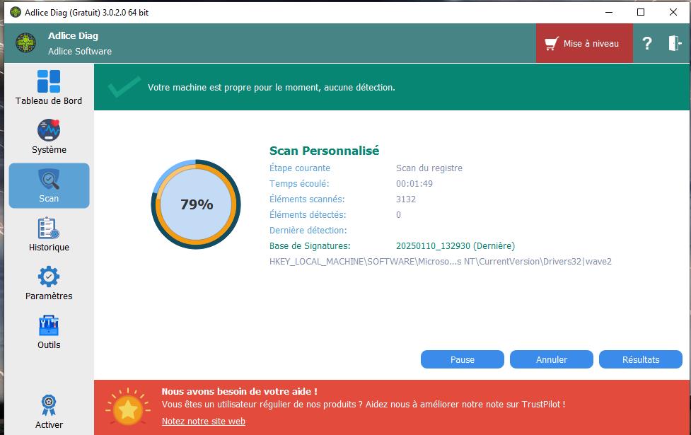
Task: Click Mise à niveau upgrade button
Action: [x=584, y=43]
